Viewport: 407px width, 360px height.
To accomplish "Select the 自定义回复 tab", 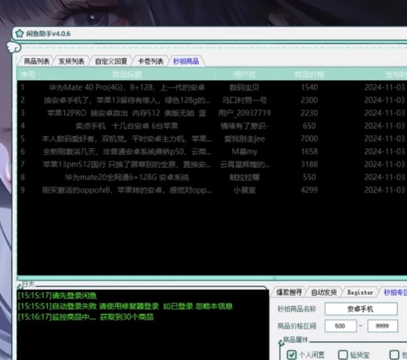I will tap(111, 62).
